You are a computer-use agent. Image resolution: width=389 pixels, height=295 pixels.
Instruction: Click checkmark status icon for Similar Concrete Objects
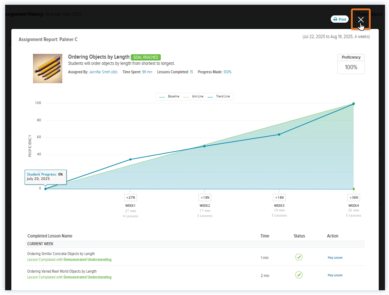[299, 257]
